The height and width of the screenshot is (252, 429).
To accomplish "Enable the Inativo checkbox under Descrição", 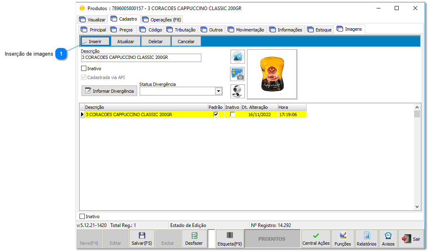I will 84,68.
